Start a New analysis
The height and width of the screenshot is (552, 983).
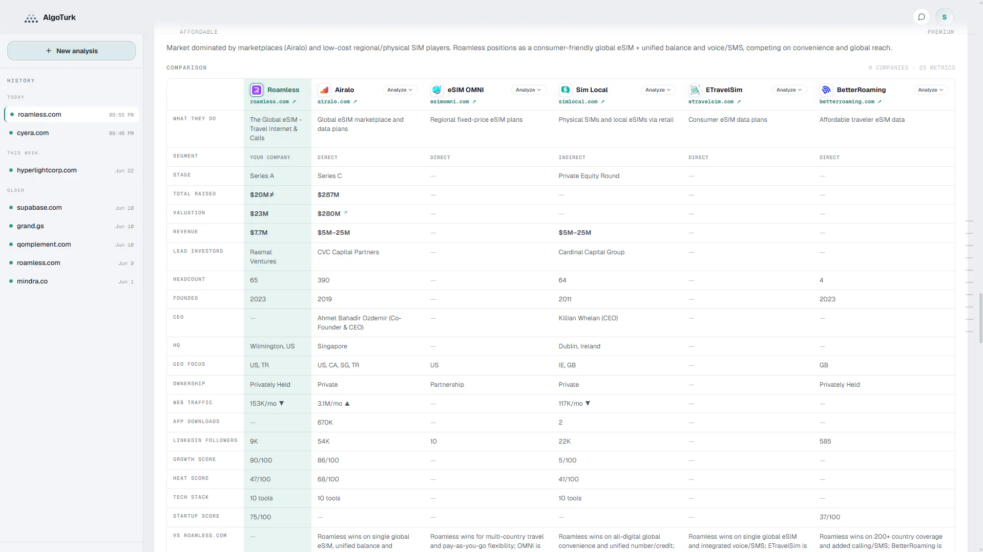pos(71,51)
